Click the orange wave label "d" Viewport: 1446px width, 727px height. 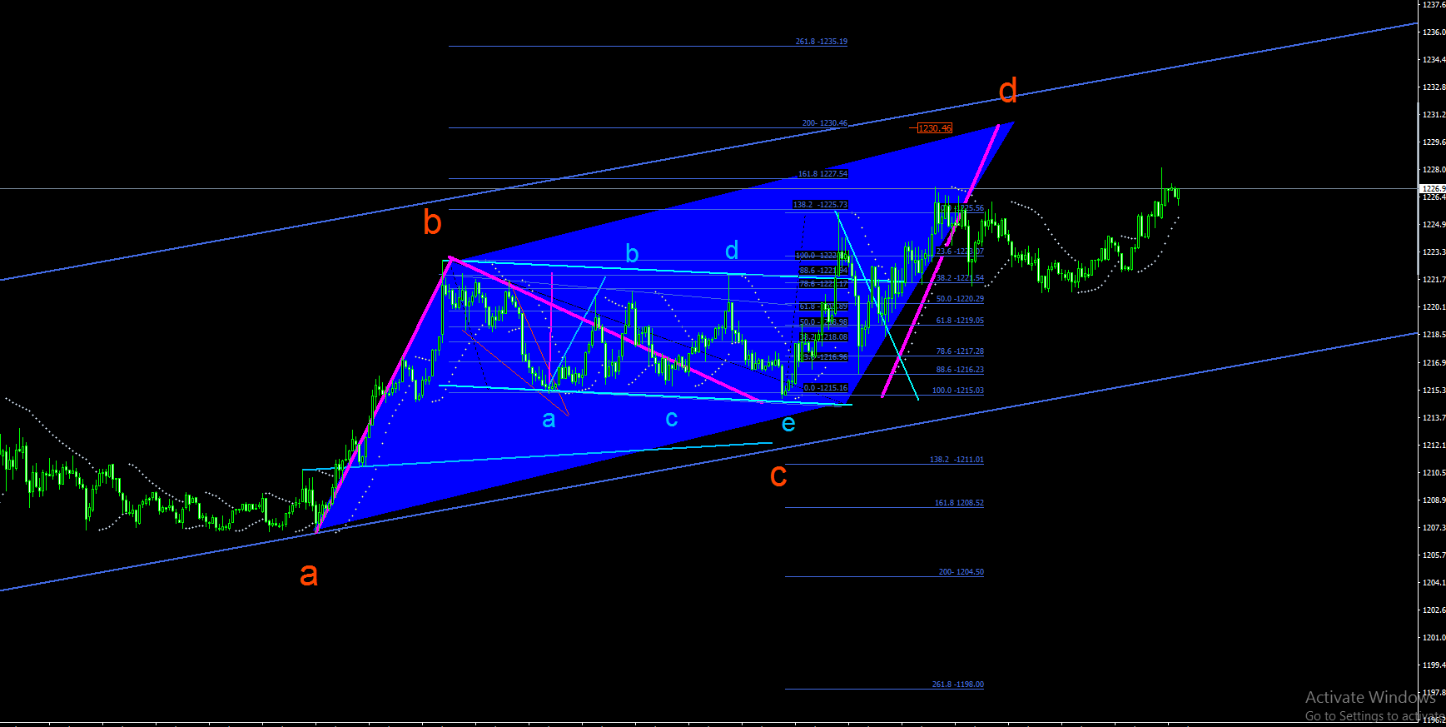coord(1008,90)
